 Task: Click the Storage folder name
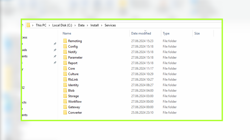73,96
